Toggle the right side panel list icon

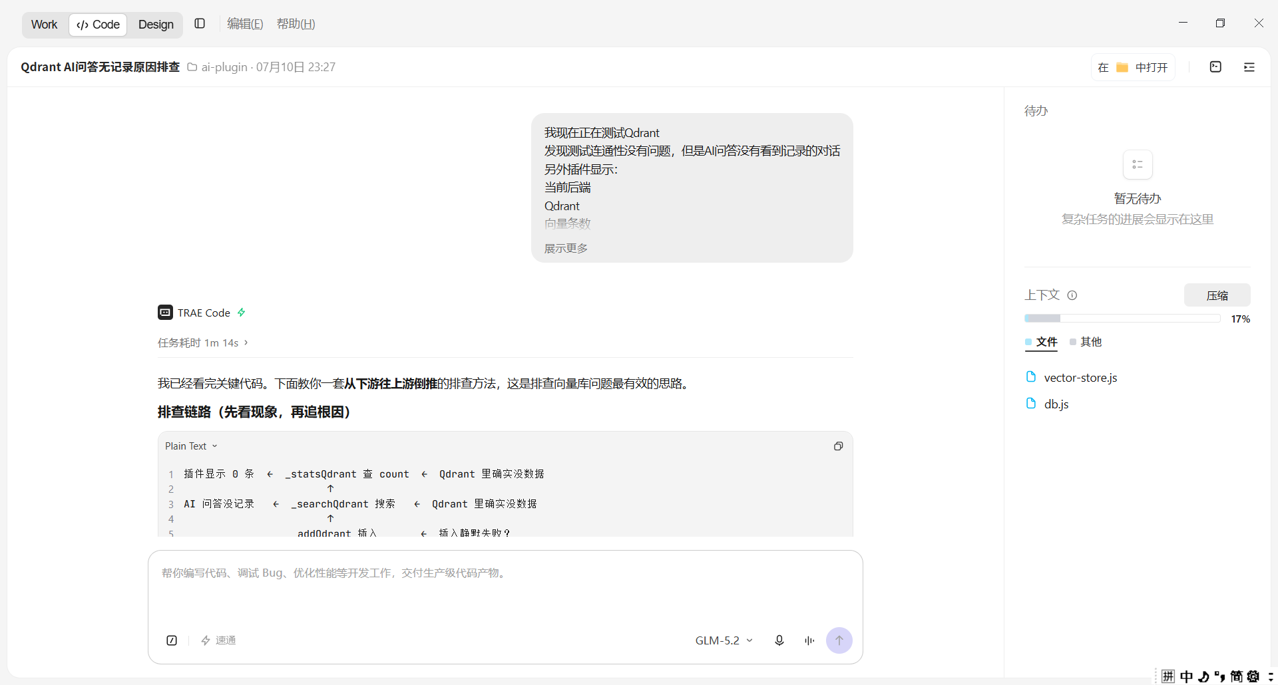1249,67
